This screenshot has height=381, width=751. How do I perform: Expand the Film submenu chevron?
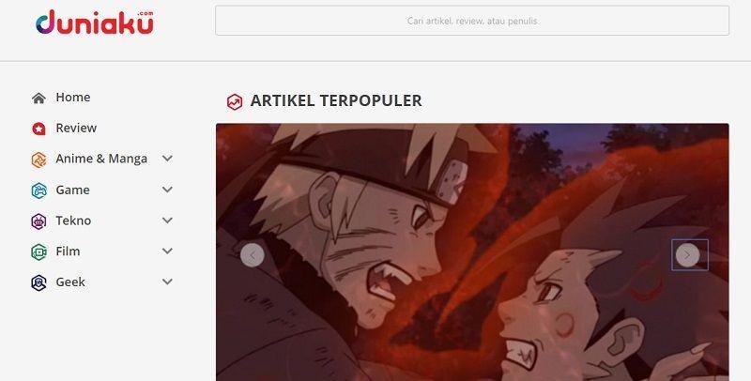pos(167,251)
